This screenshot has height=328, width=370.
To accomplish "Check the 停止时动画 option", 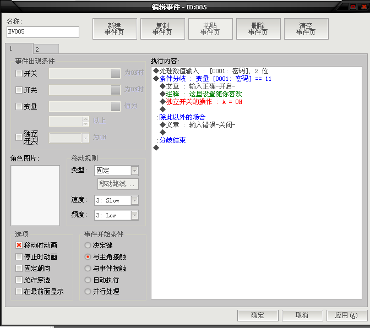I will [19, 257].
